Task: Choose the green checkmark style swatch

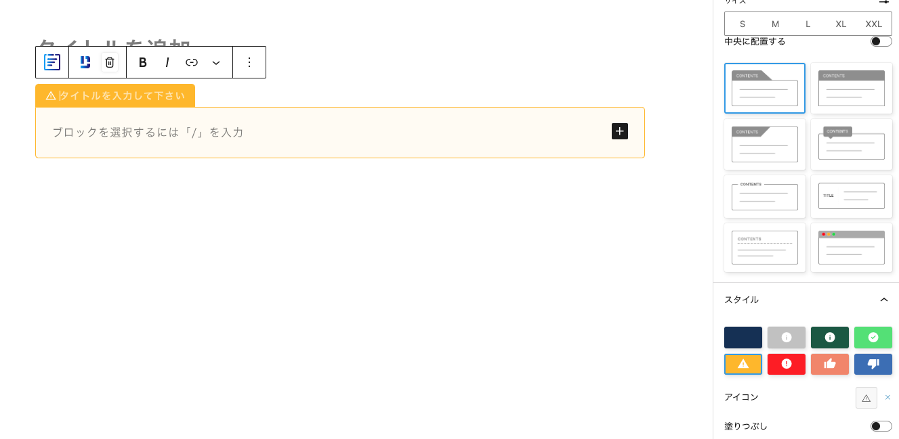Action: tap(873, 337)
